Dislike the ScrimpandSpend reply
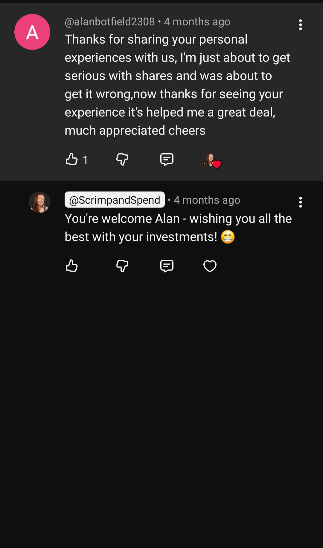Viewport: 323px width, 548px height. pyautogui.click(x=122, y=266)
